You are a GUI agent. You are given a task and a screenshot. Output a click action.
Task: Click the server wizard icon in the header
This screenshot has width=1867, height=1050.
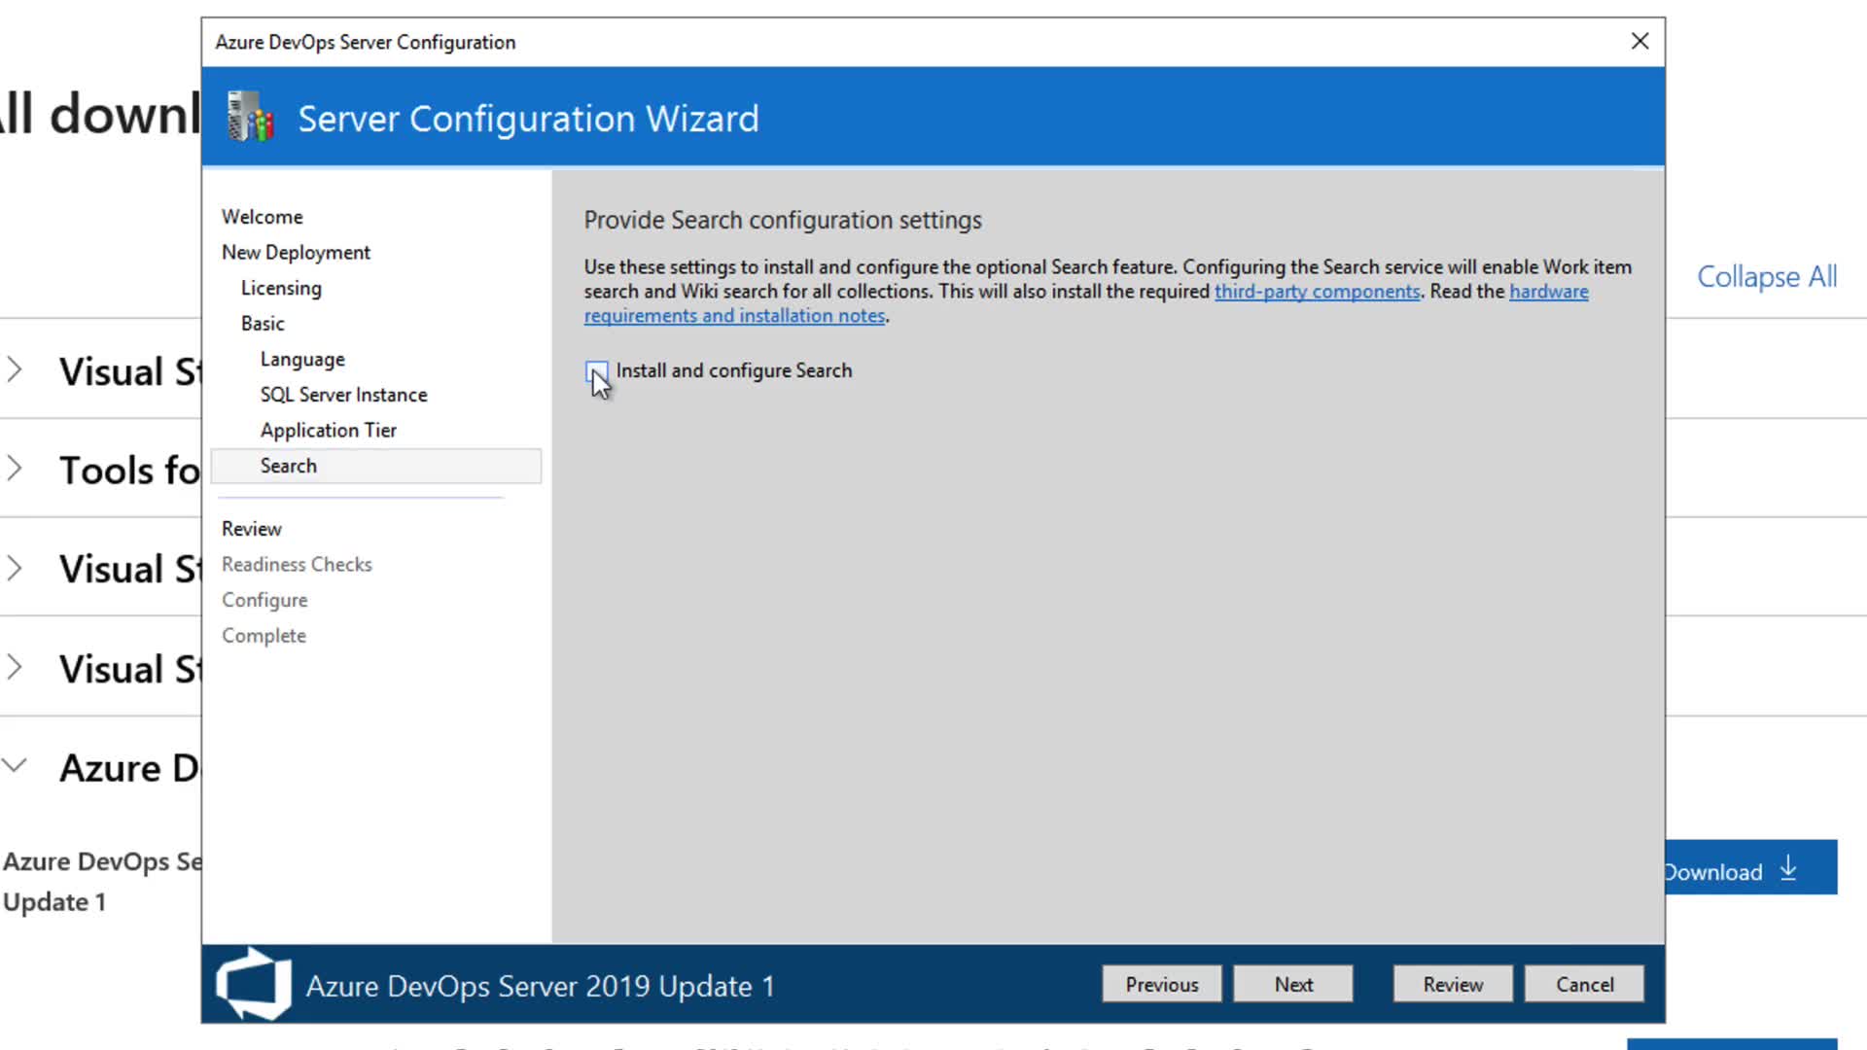[x=250, y=117]
